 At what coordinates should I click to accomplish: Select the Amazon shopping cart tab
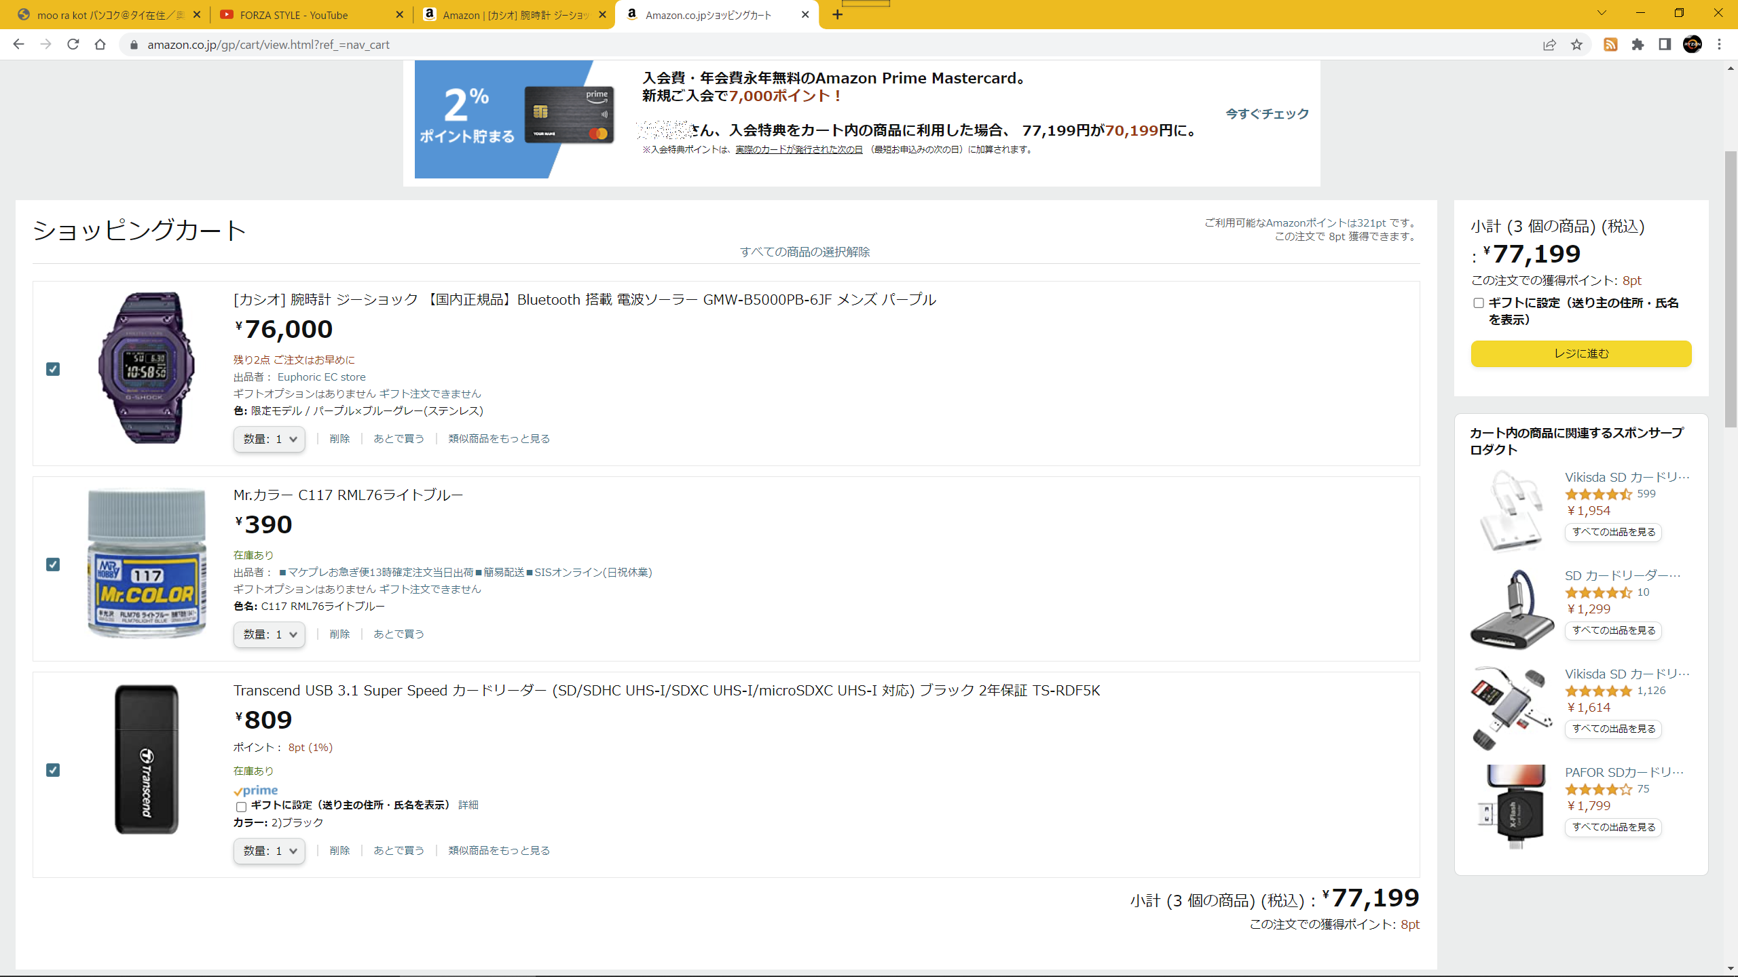coord(716,15)
